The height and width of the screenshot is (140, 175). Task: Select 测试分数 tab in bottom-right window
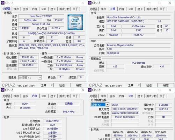151,96
